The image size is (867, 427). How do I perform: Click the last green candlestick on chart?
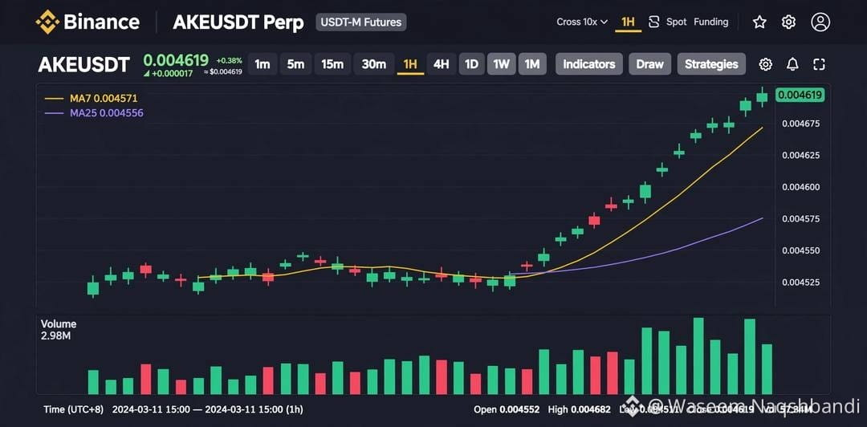[763, 98]
